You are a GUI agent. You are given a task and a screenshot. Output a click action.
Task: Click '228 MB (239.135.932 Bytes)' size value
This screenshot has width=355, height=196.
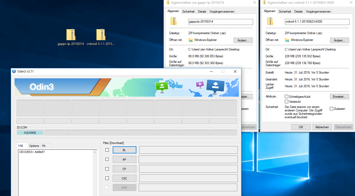tap(302, 56)
